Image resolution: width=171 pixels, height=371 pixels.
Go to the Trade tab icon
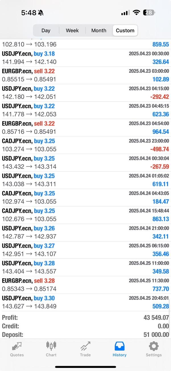85,347
